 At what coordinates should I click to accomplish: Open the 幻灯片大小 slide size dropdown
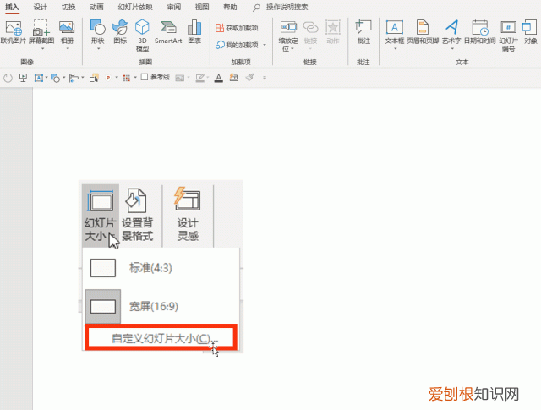point(101,215)
